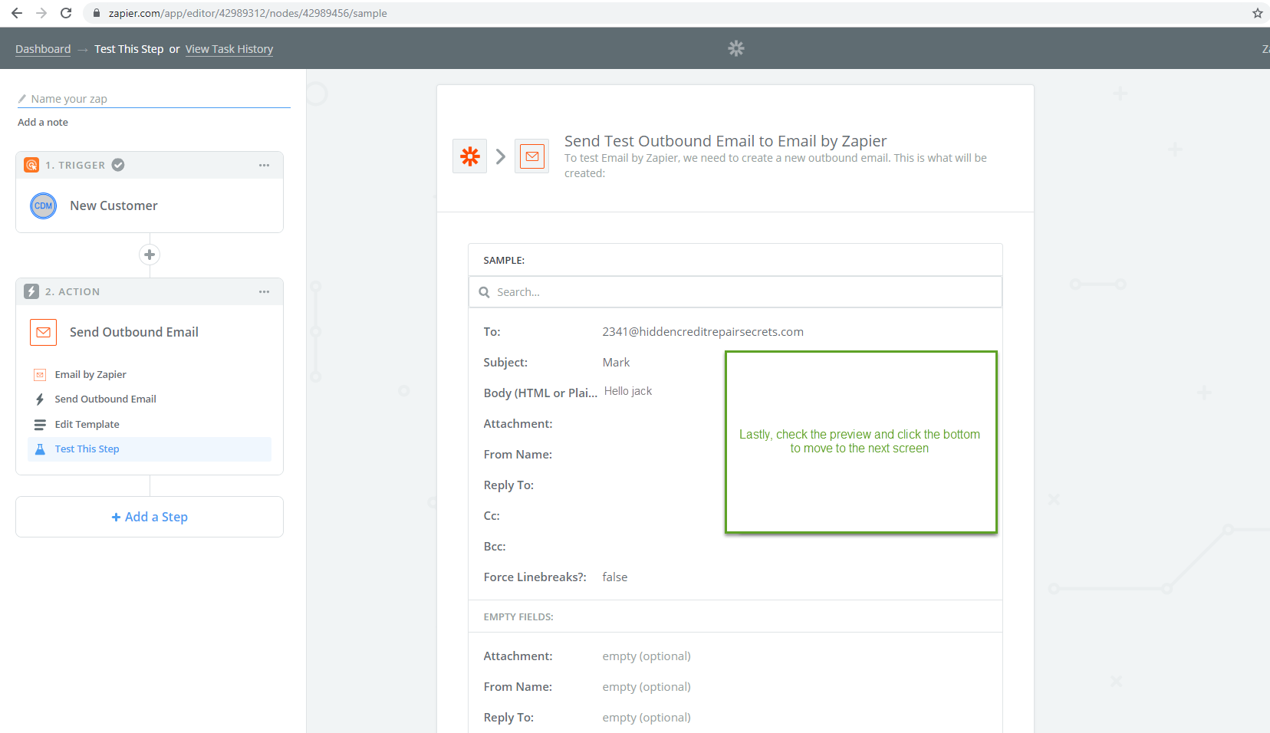
Task: Click flask icon beside Test This Step
Action: click(x=40, y=449)
